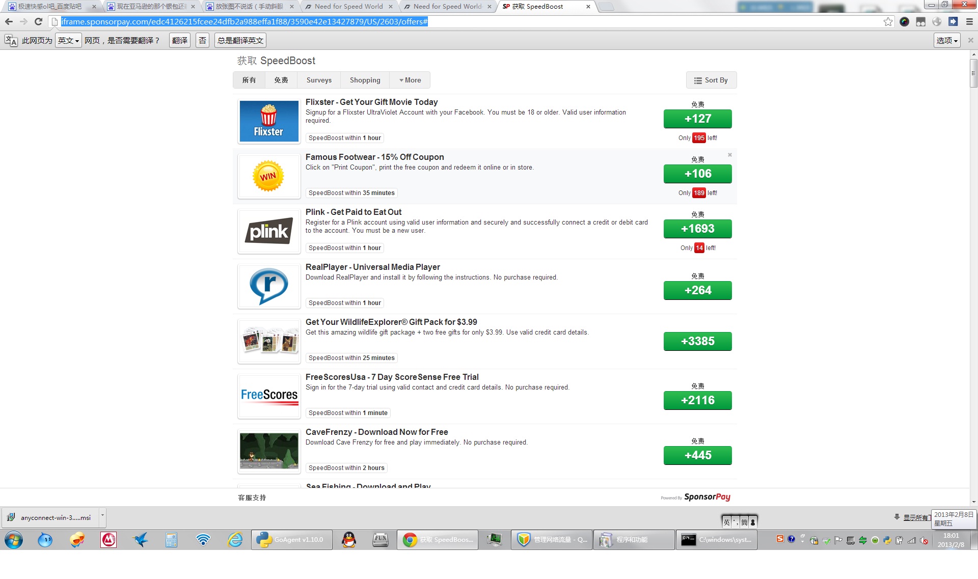Expand the More category dropdown

(x=410, y=80)
